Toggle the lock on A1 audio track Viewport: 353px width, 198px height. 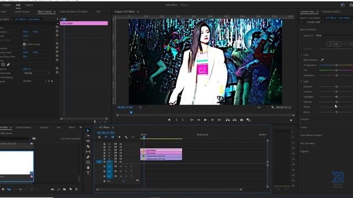[x=104, y=167]
